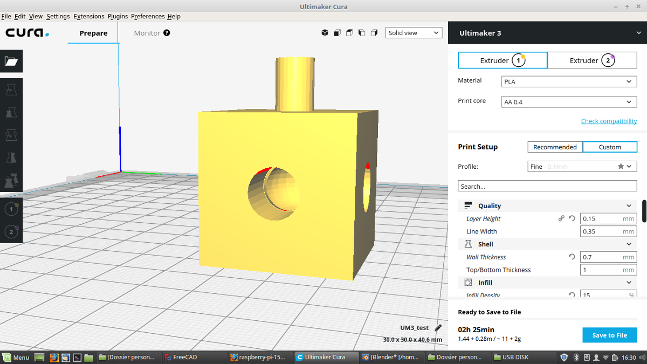Viewport: 647px width, 364px height.
Task: Open the Print core AA 0.4 dropdown
Action: click(x=569, y=101)
